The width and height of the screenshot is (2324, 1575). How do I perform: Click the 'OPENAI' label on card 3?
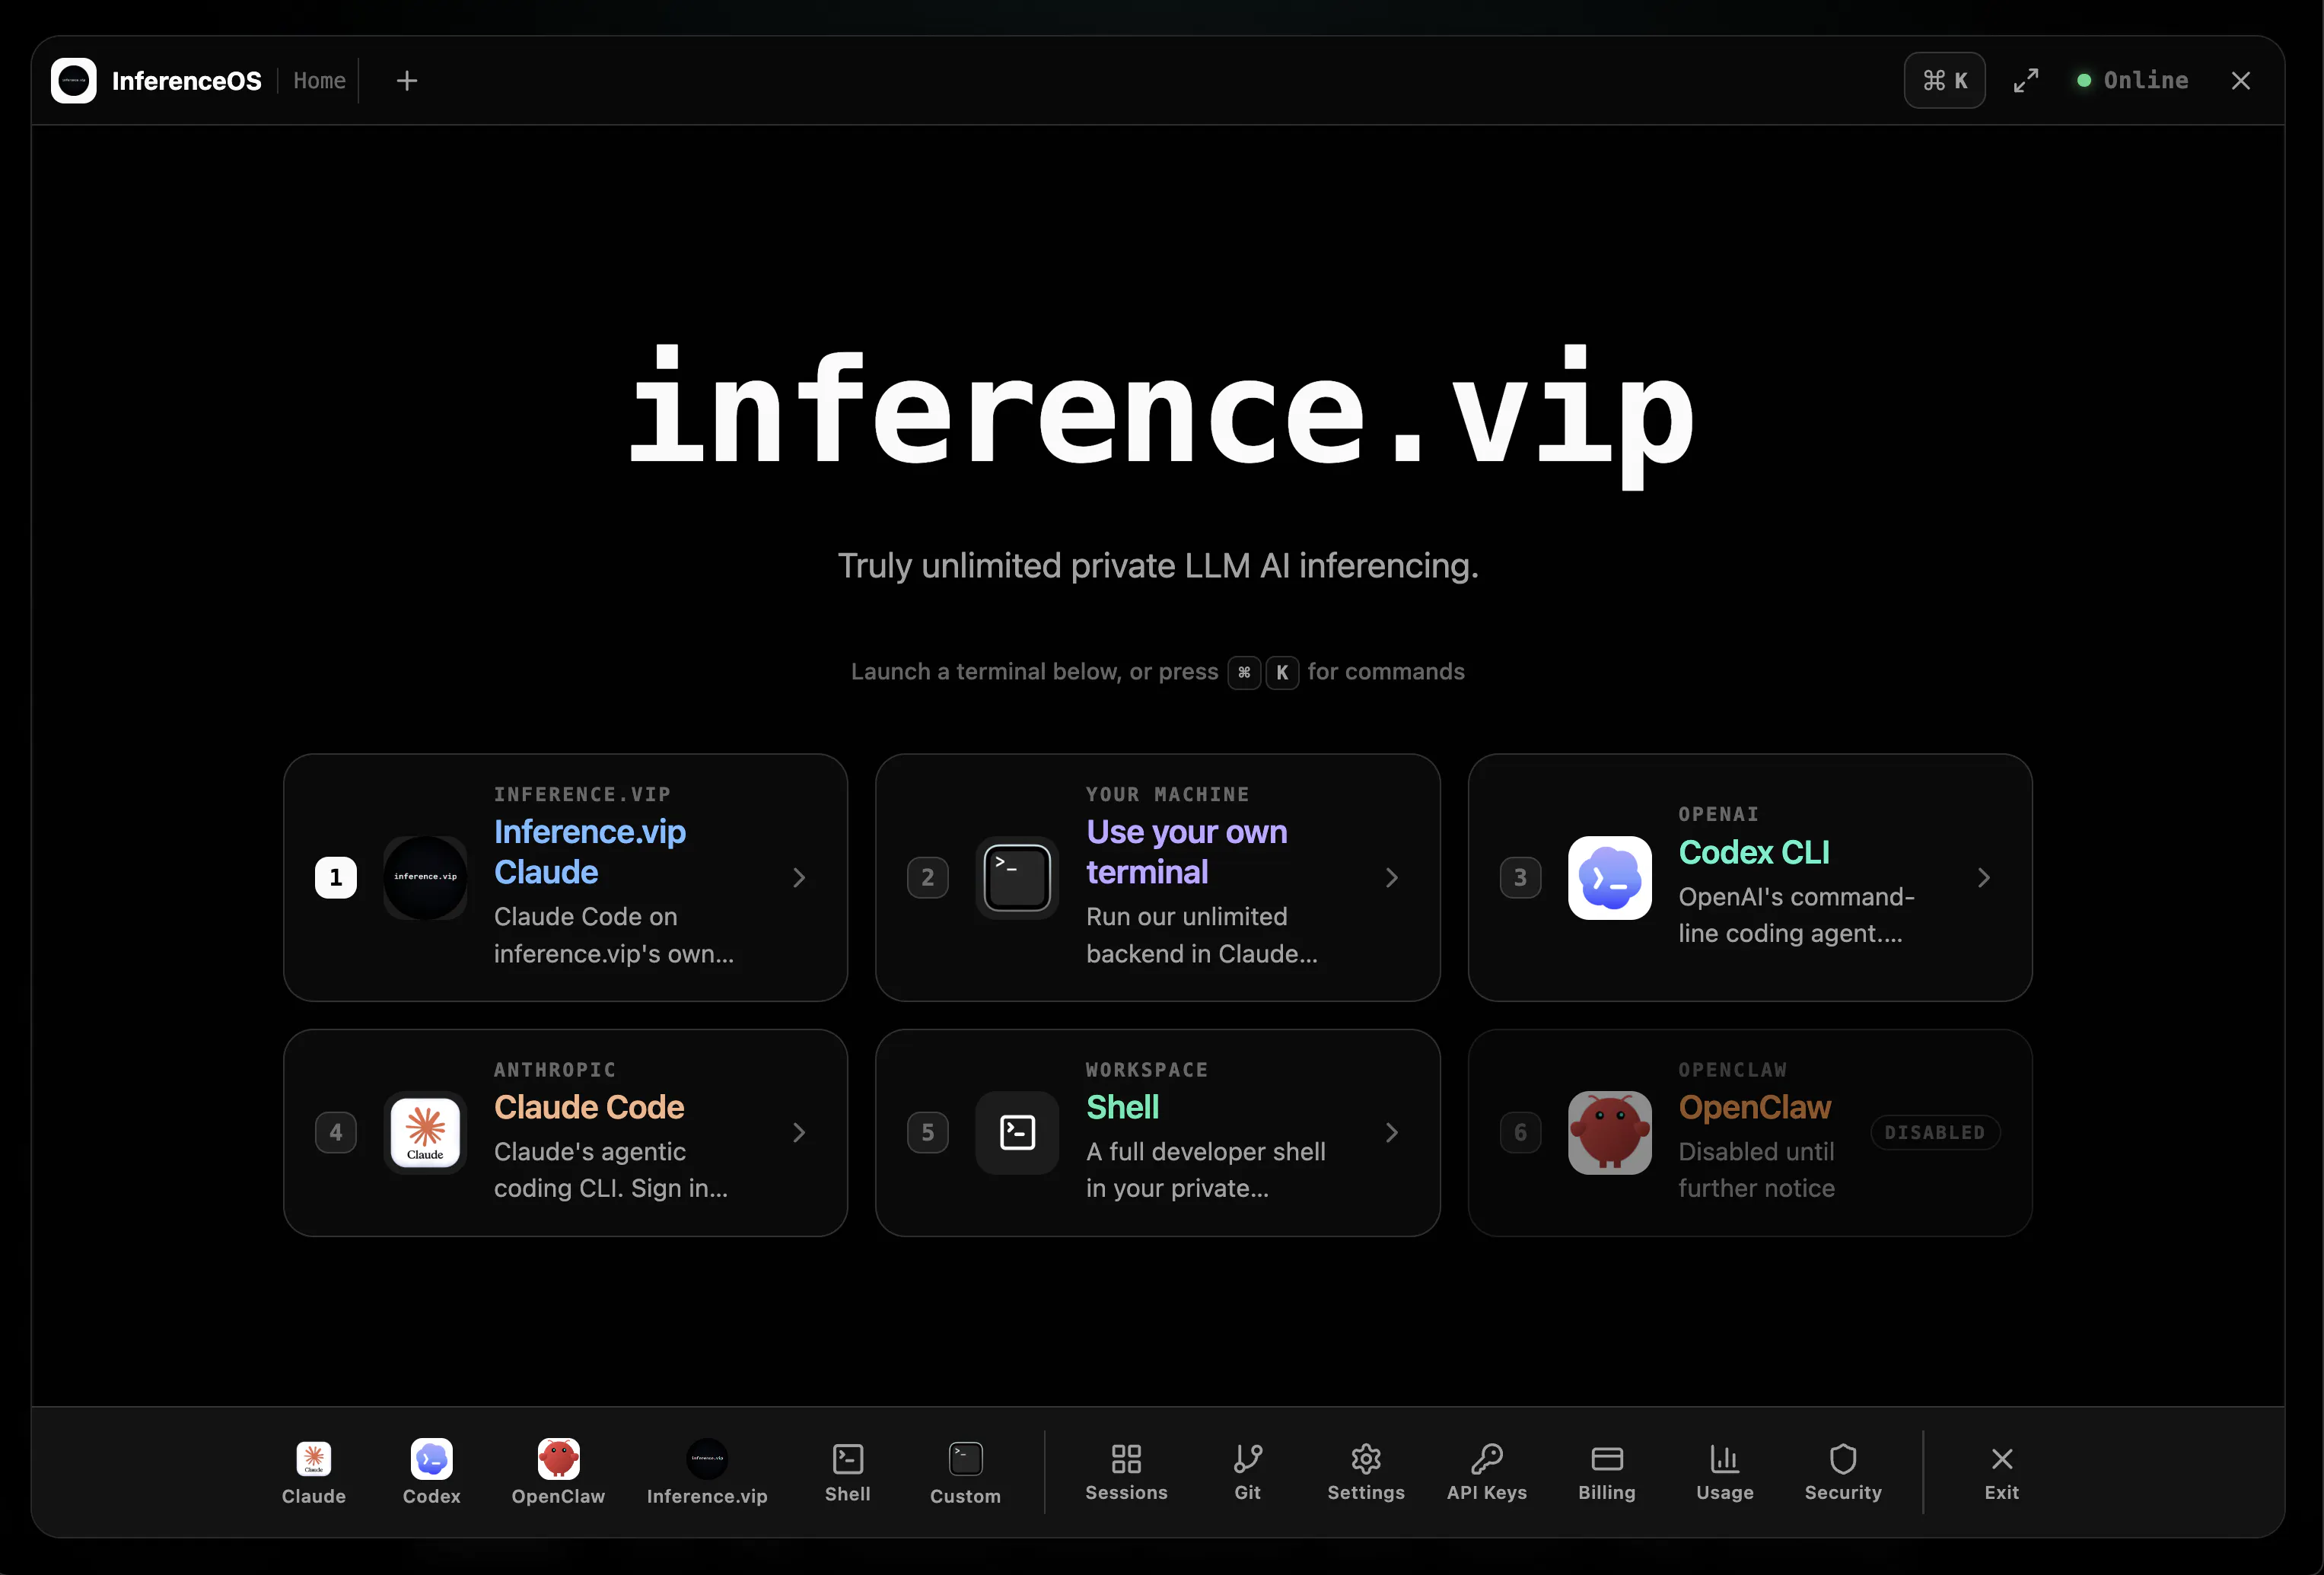pyautogui.click(x=1718, y=814)
